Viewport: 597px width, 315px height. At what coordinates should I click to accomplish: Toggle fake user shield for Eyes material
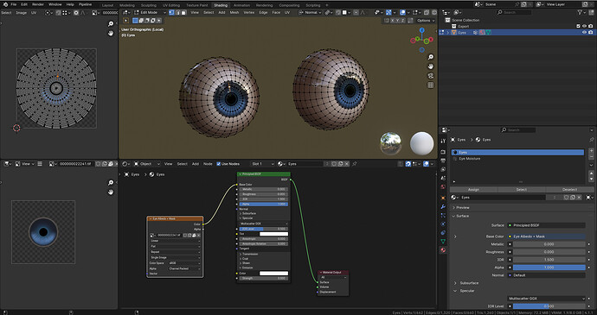pos(567,198)
